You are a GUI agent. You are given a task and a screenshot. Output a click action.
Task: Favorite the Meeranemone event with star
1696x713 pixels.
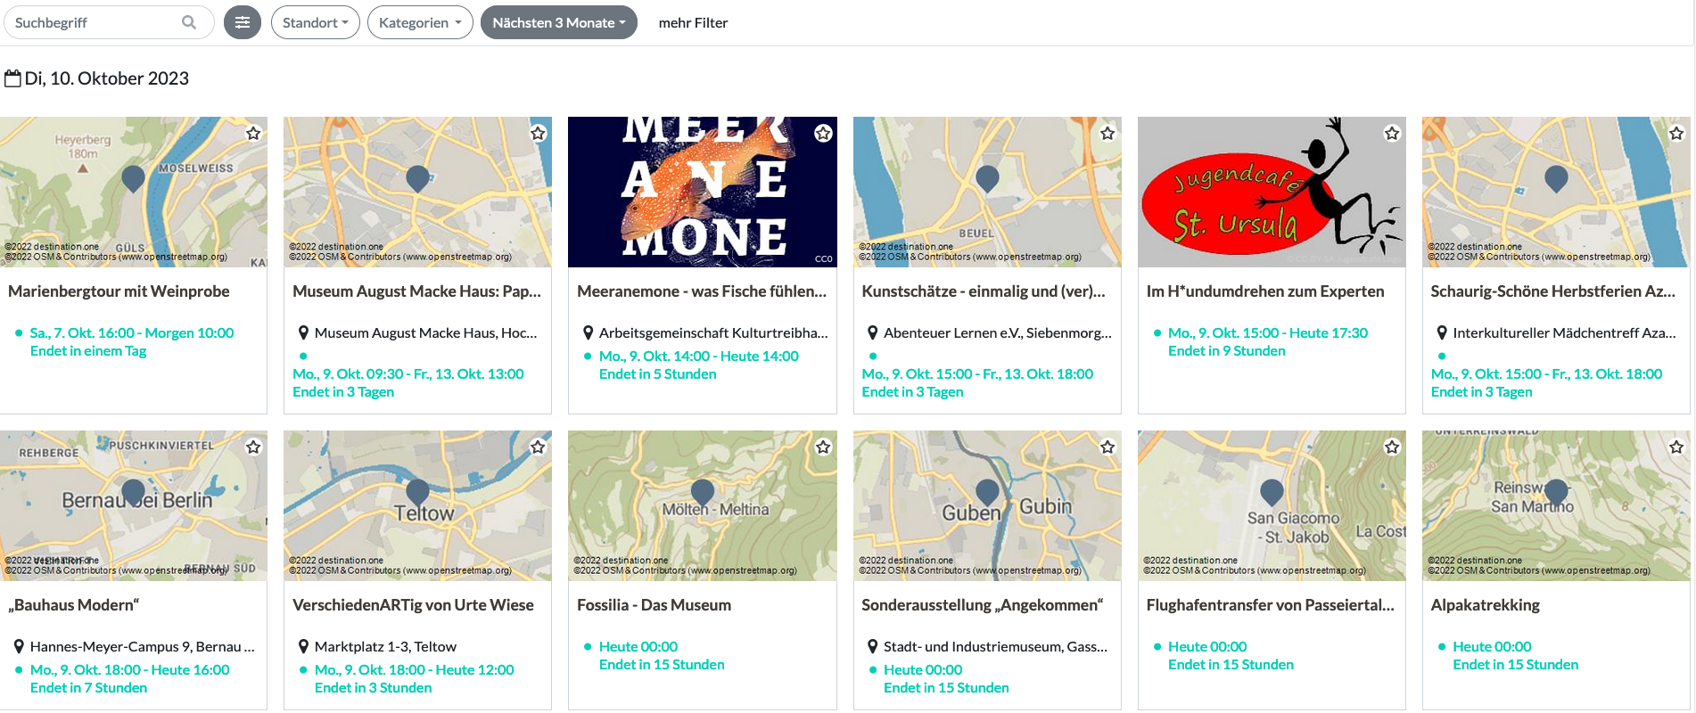pyautogui.click(x=822, y=133)
